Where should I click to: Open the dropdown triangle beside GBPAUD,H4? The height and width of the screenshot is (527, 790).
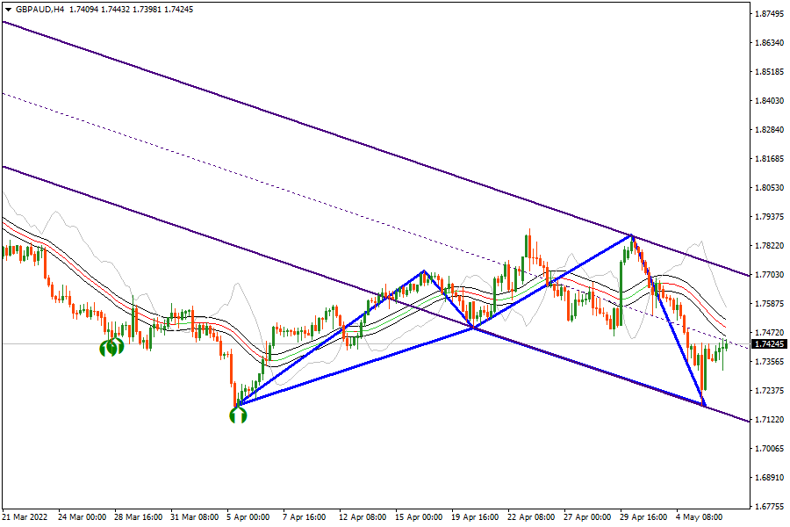tap(7, 9)
